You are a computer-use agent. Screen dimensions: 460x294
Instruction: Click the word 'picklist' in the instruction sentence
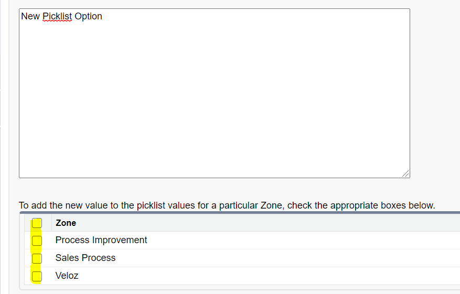point(151,205)
